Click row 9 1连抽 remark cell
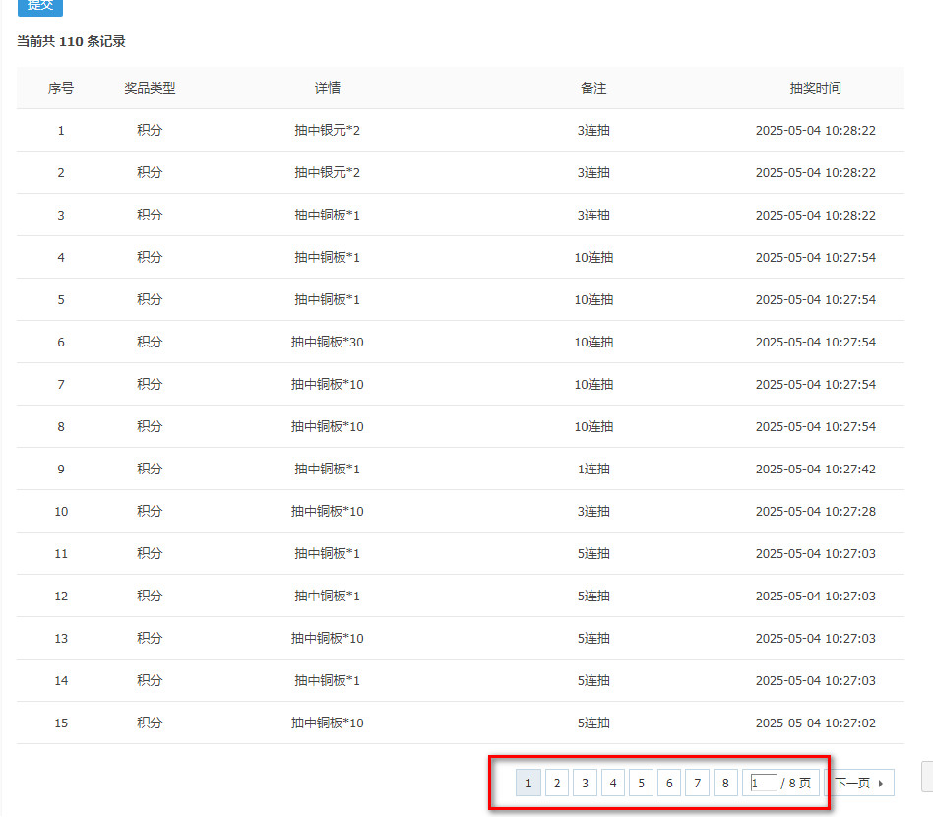Image resolution: width=933 pixels, height=817 pixels. pyautogui.click(x=593, y=469)
